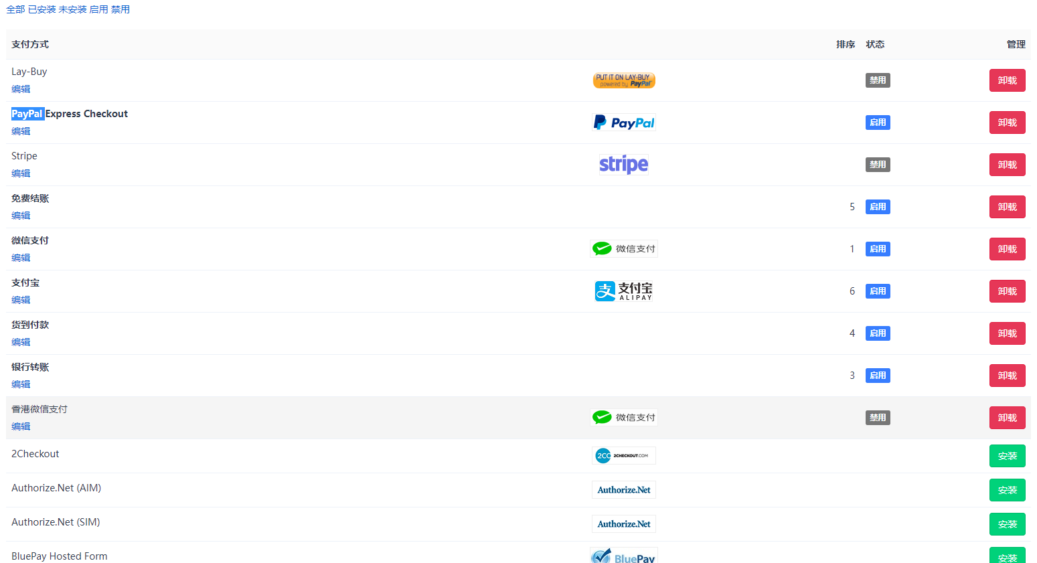
Task: Show all payment methods via 全部 filter
Action: point(15,9)
